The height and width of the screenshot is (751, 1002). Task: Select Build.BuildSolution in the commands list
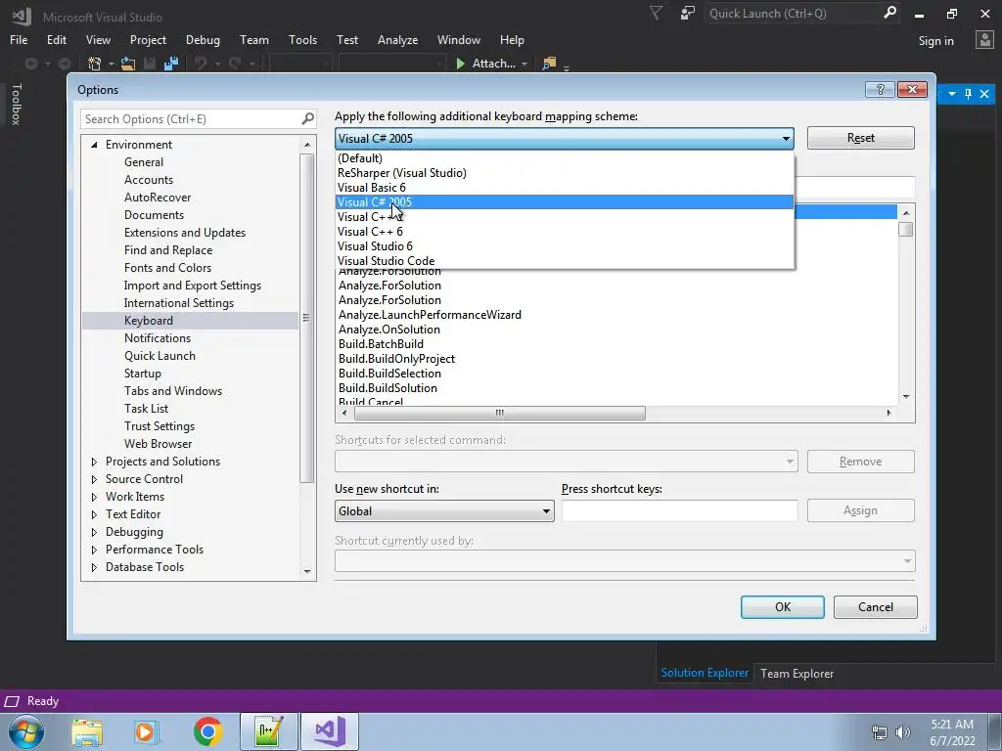[x=387, y=388]
